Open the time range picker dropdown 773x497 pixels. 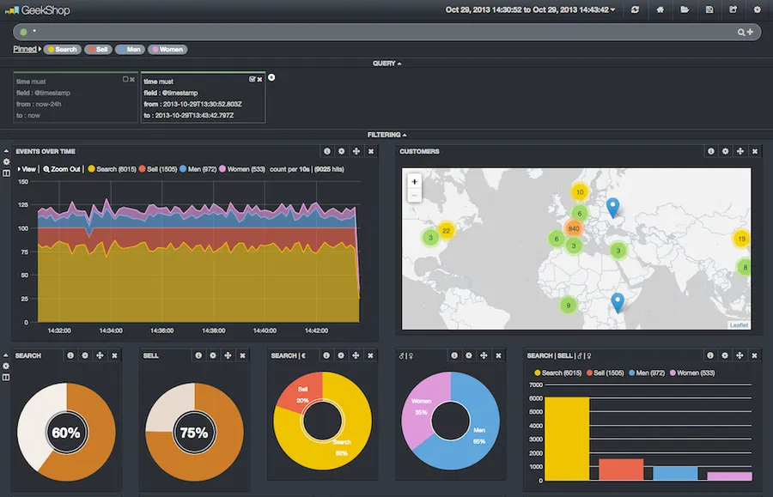pyautogui.click(x=530, y=9)
